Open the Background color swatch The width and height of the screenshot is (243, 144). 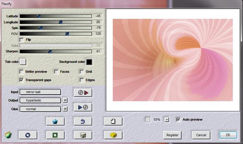(x=89, y=62)
